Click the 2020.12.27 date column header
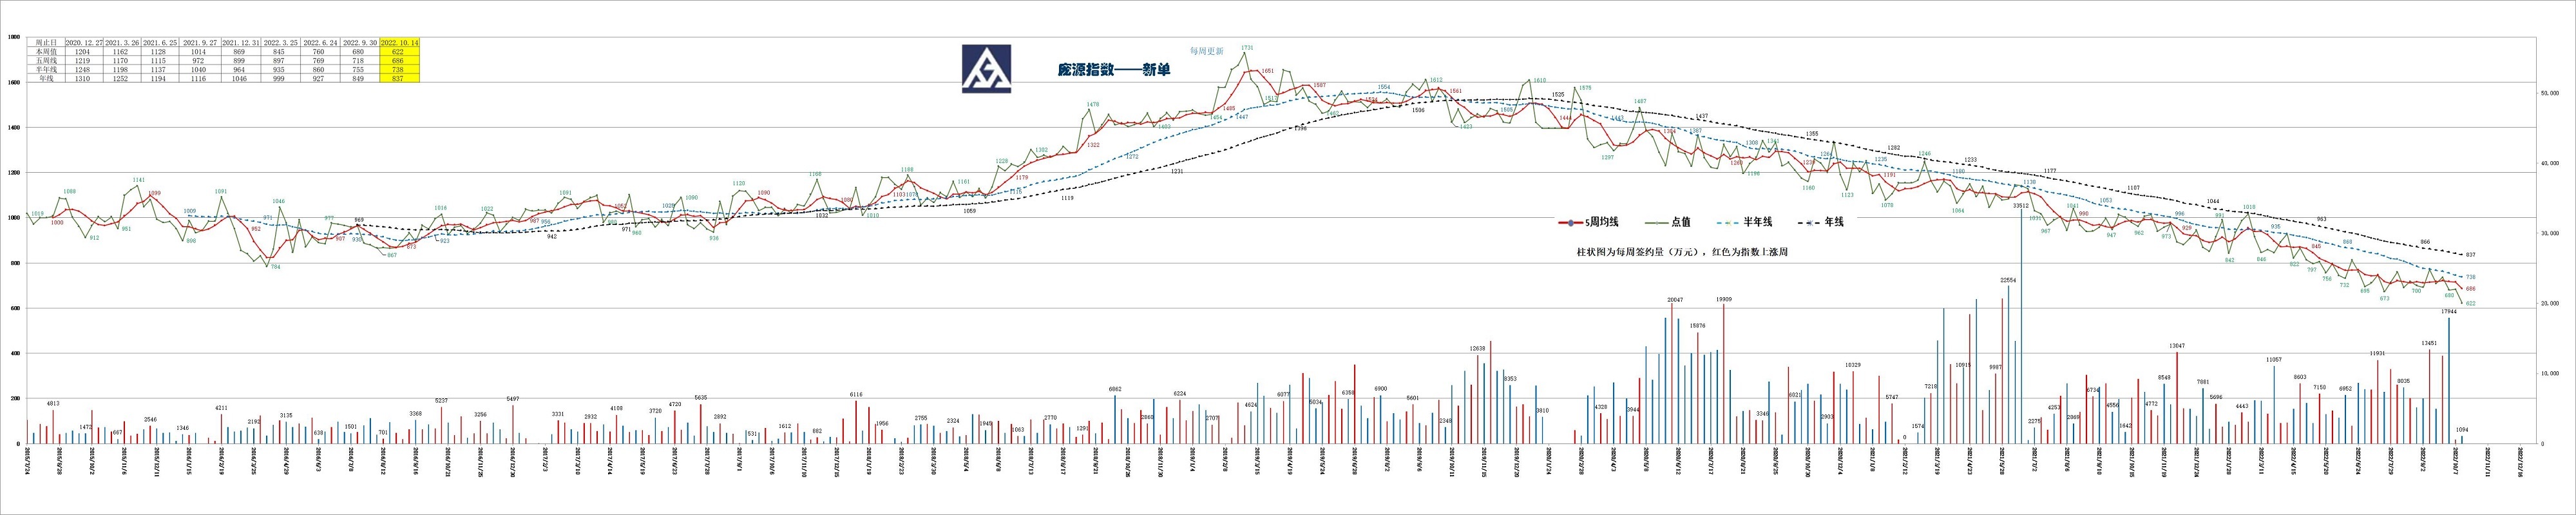The image size is (2576, 515). pyautogui.click(x=84, y=42)
